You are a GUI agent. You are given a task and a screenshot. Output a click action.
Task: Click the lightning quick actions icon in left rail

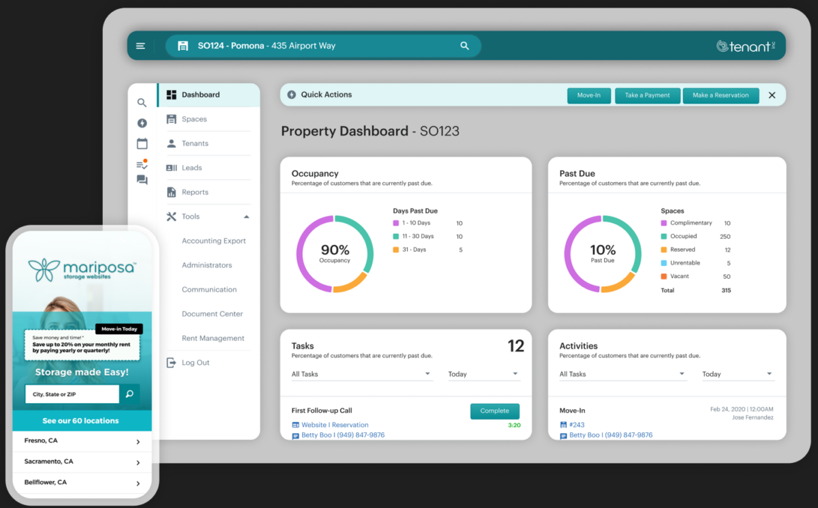[142, 123]
